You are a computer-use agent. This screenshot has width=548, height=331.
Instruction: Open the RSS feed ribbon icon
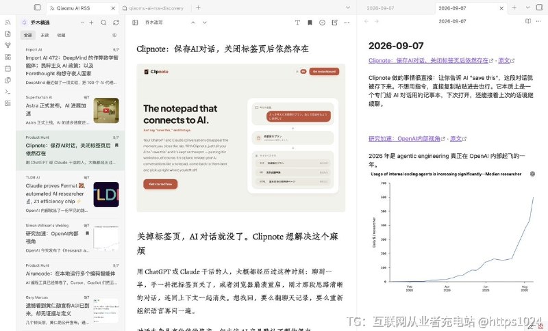pos(8,23)
